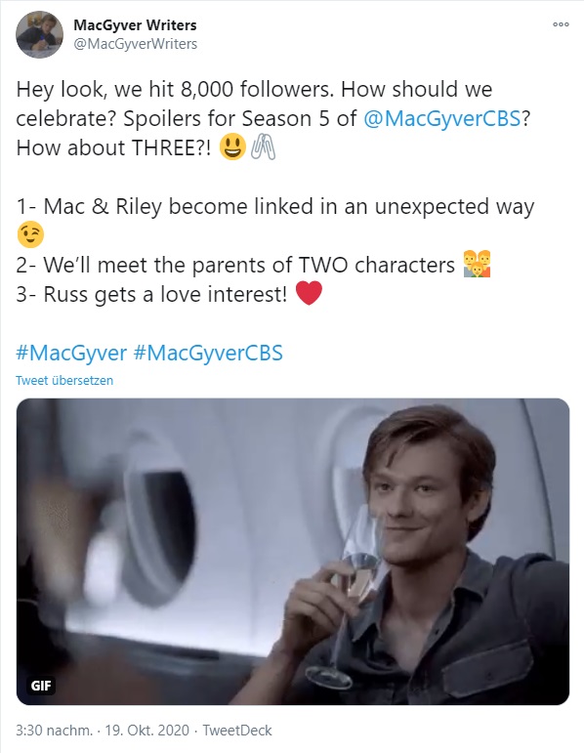The height and width of the screenshot is (753, 584).
Task: Open the @MacGyverCBS mention link
Action: point(442,118)
